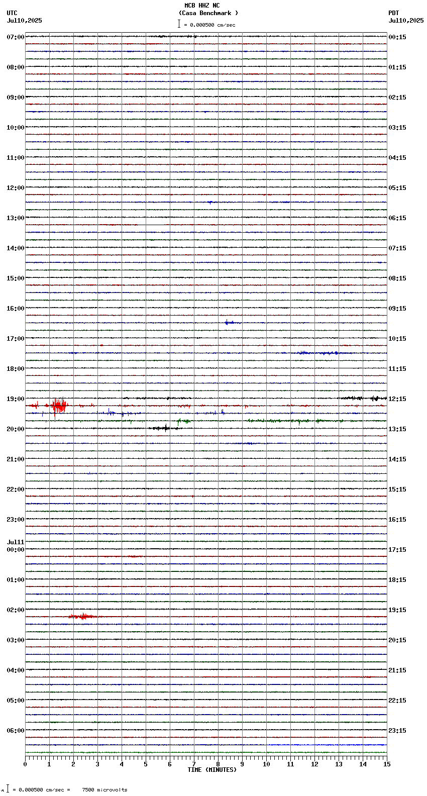Click the 17:15 PDT row label
This screenshot has height=796, width=427.
click(x=397, y=550)
